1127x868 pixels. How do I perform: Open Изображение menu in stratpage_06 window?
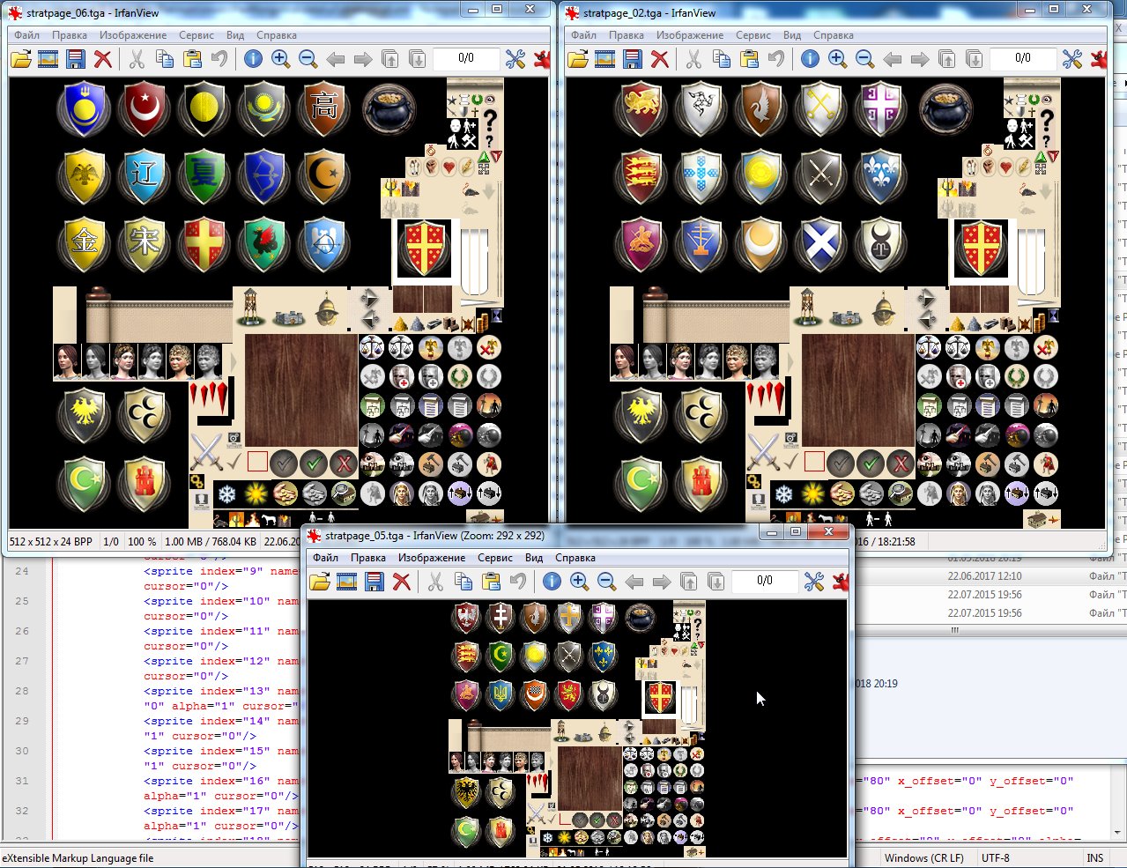point(133,35)
